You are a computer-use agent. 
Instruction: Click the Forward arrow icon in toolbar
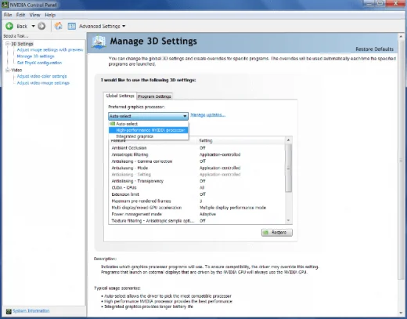point(41,26)
